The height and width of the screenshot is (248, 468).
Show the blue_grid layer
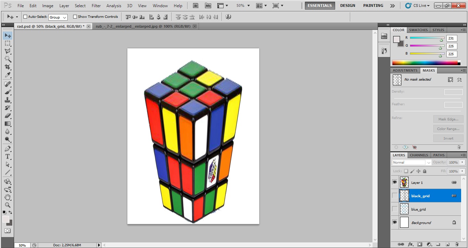coord(395,209)
